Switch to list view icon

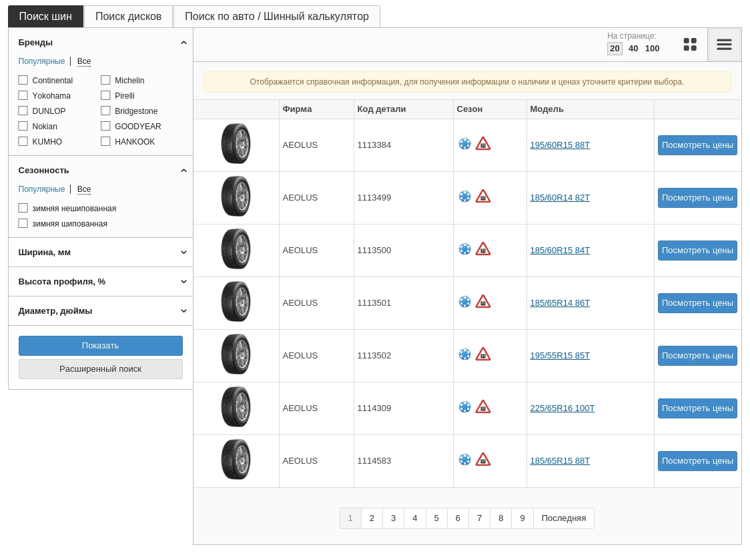tap(724, 45)
